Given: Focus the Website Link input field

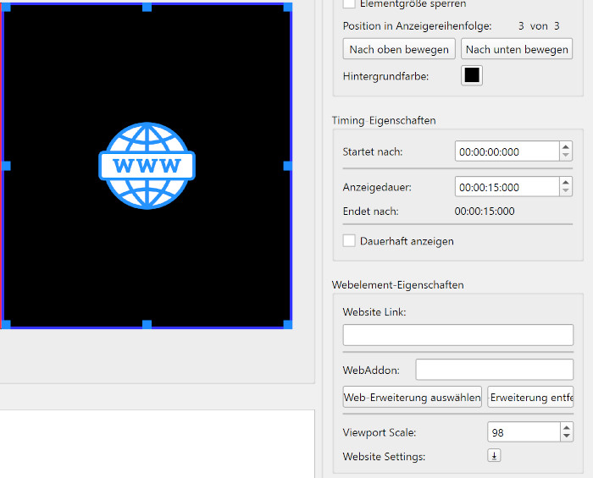Looking at the screenshot, I should [458, 335].
